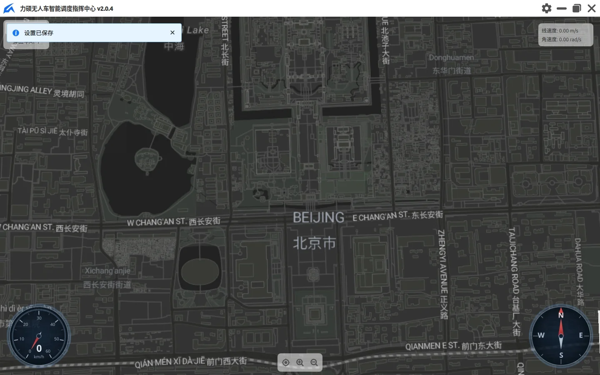Click the E CHANG'AN ST. 东长安街 label
This screenshot has height=375, width=600.
click(x=398, y=216)
